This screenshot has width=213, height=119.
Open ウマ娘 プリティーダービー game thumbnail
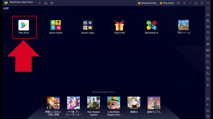point(73,103)
